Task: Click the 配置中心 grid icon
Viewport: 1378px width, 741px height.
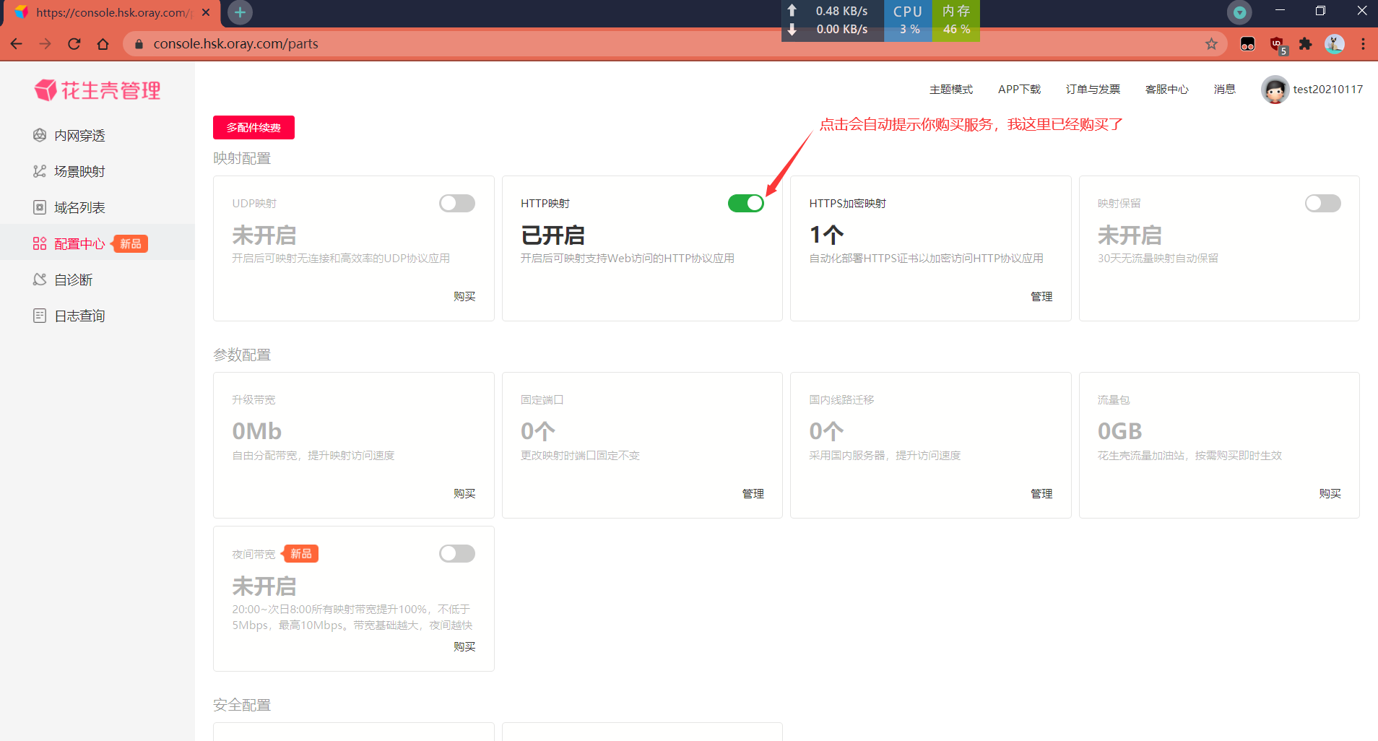Action: point(40,243)
